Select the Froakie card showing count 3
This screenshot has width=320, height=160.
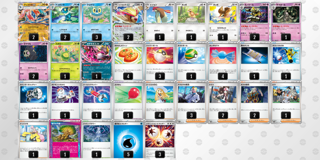point(97,22)
